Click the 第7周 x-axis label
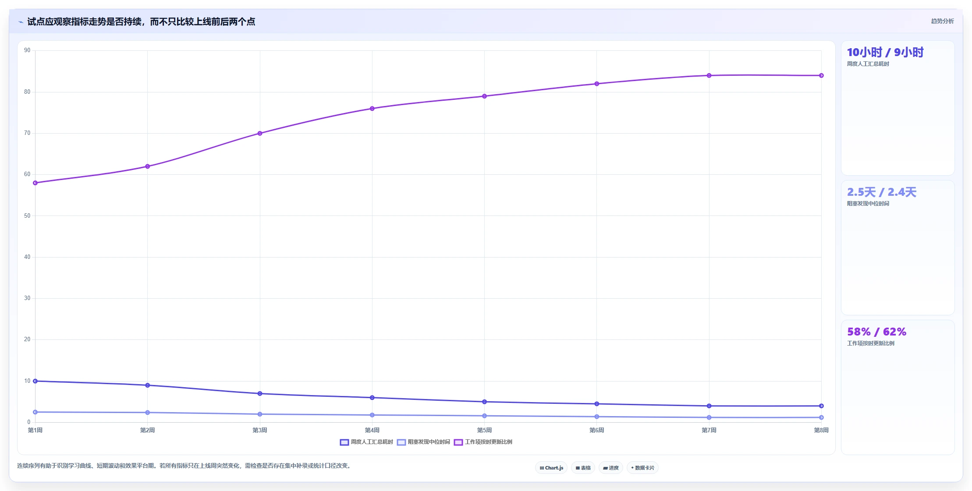The image size is (972, 491). [709, 431]
